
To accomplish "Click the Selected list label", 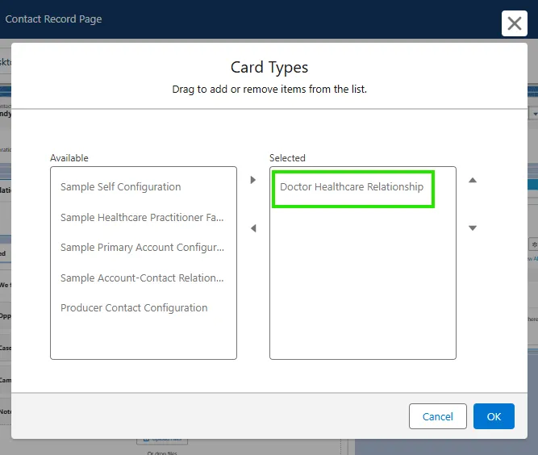I will click(287, 158).
